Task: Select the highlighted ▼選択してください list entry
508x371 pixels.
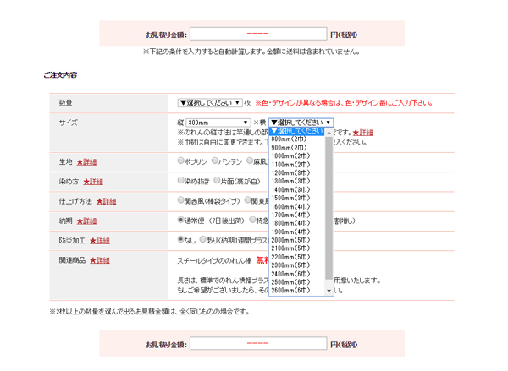Action: (296, 131)
